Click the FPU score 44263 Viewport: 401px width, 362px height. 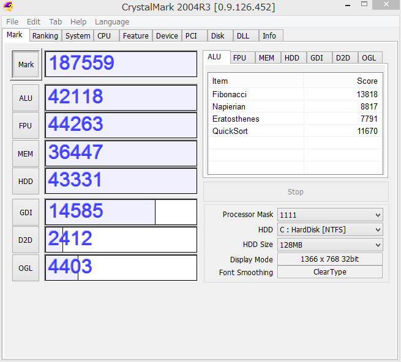121,125
